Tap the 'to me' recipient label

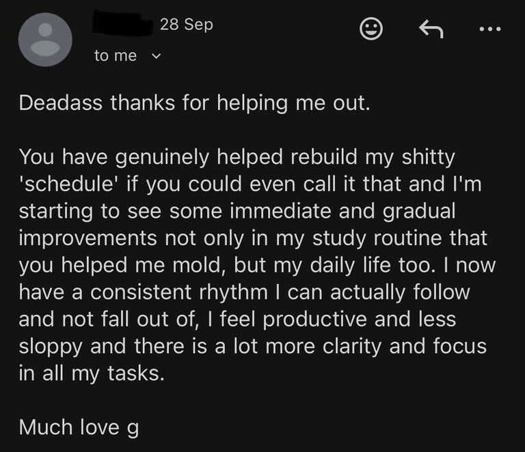click(x=116, y=56)
